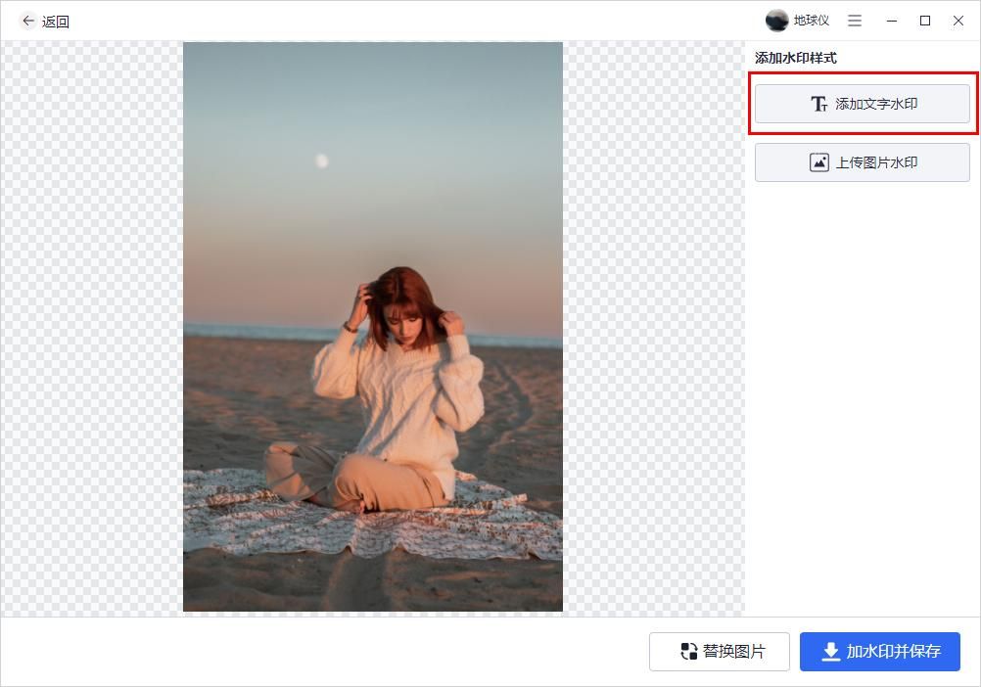Click 加水印并保存 button
Screen dimensions: 981x687
click(x=879, y=652)
